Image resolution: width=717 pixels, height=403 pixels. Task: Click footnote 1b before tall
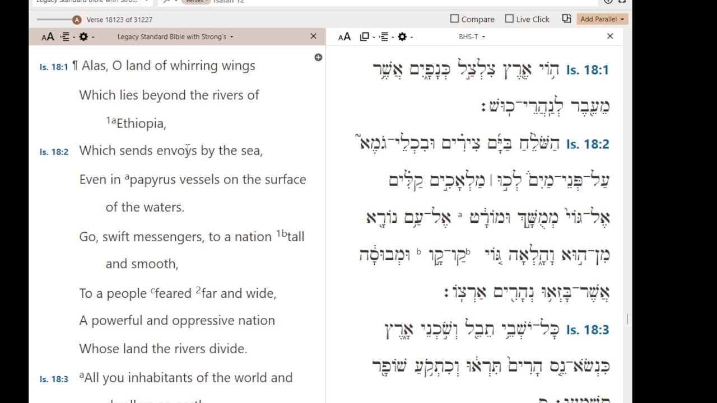[x=281, y=233]
